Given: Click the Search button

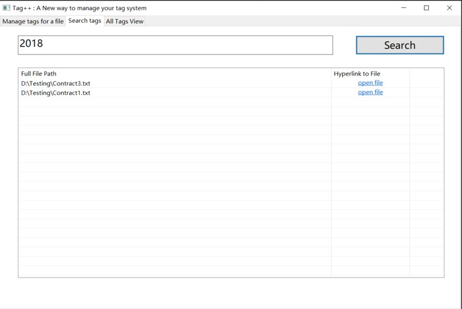Looking at the screenshot, I should click(x=400, y=45).
